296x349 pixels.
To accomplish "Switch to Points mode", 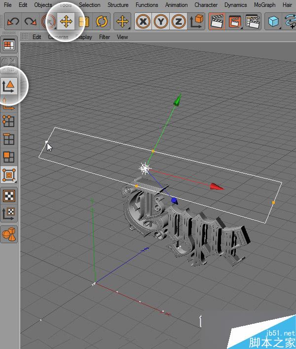I will pyautogui.click(x=9, y=121).
